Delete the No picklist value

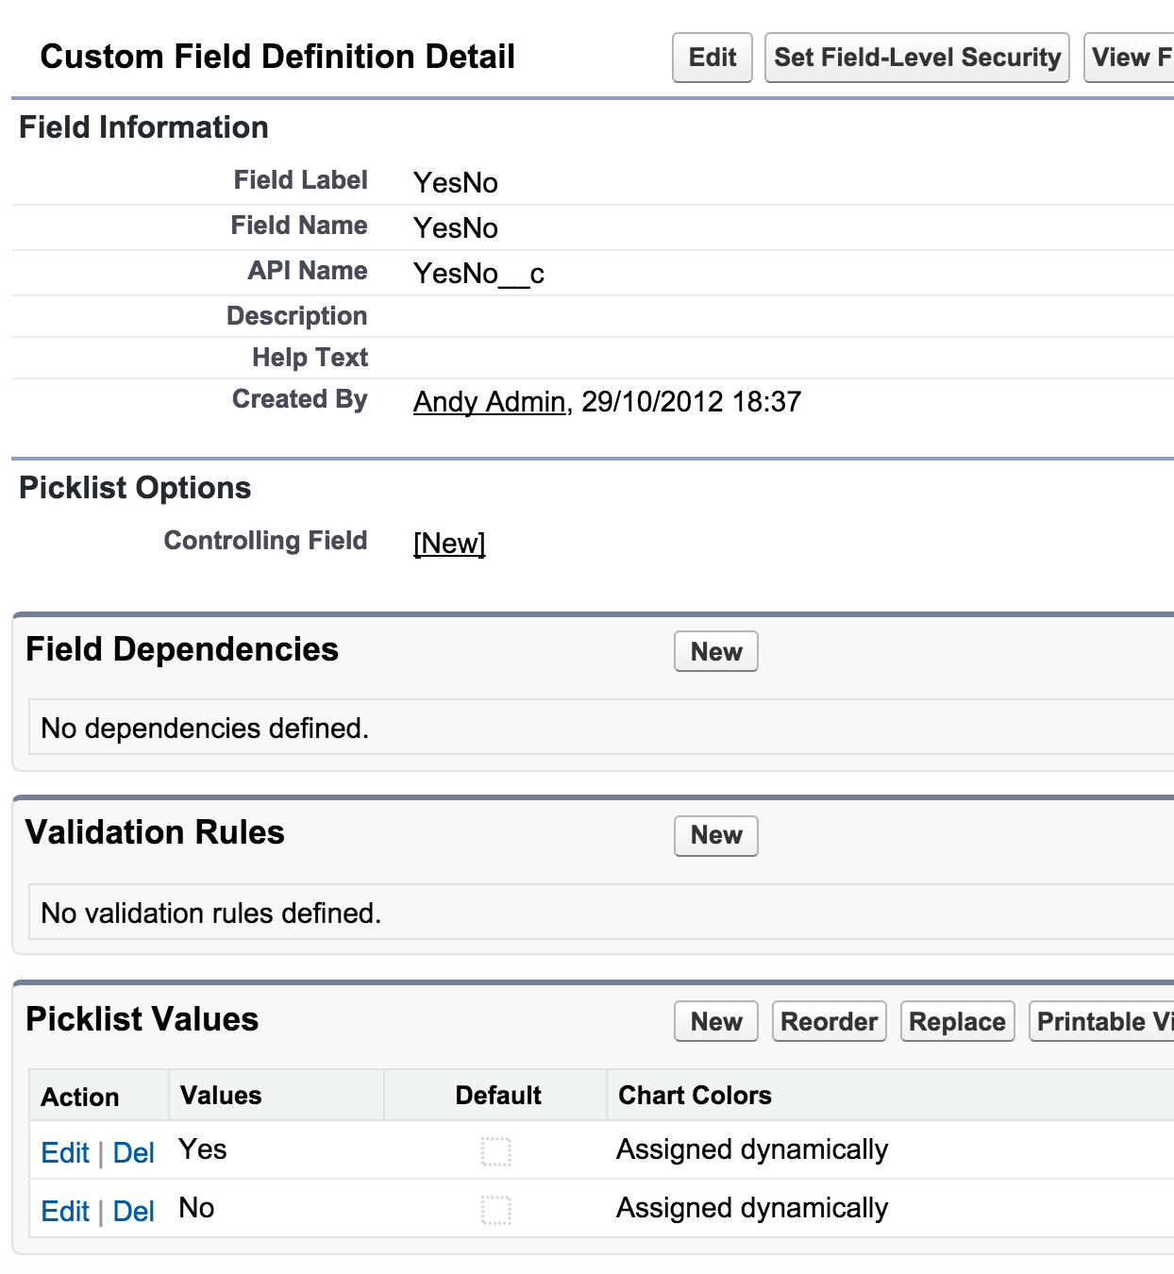tap(133, 1212)
